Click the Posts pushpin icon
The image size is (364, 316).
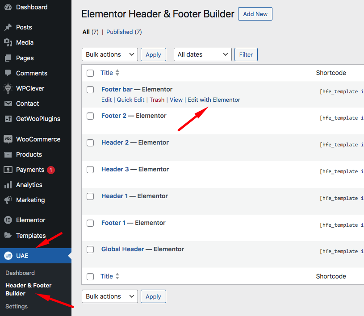(x=8, y=27)
